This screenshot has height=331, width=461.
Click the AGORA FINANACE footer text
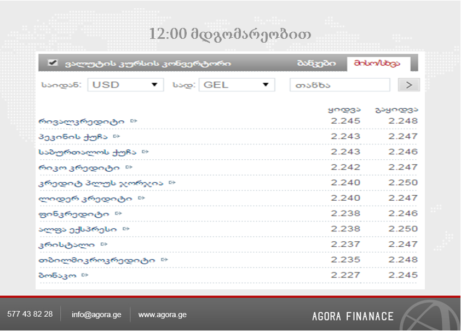pos(353,316)
